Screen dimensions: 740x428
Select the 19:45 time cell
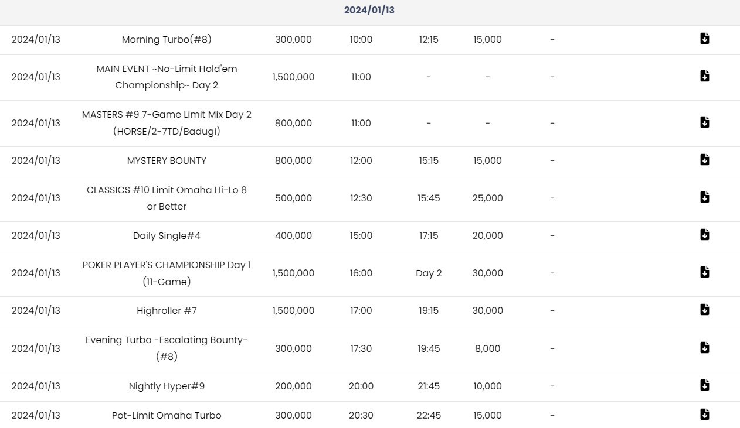pyautogui.click(x=429, y=348)
